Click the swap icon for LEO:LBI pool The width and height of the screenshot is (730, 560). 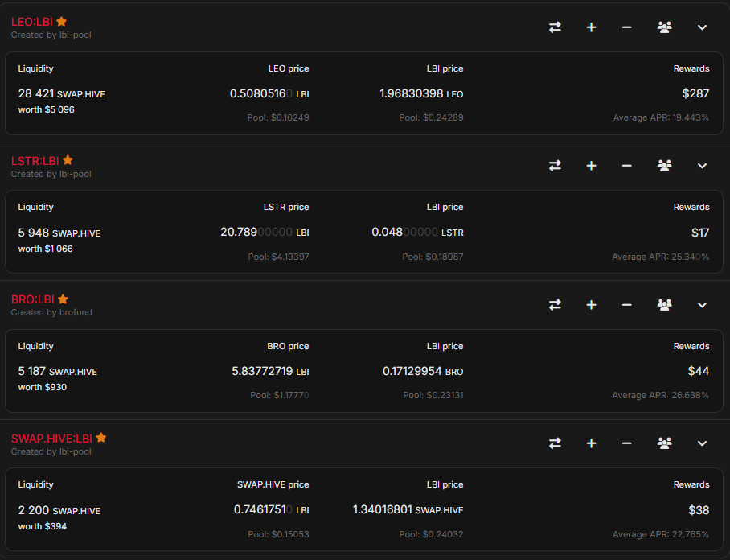point(555,27)
